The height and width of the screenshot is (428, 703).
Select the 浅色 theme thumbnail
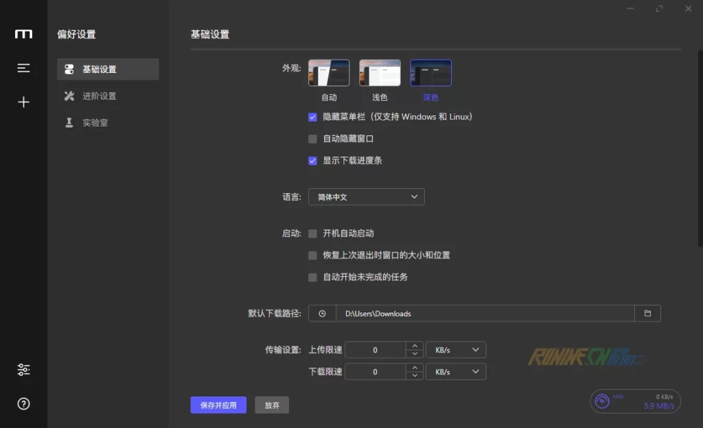[x=380, y=73]
